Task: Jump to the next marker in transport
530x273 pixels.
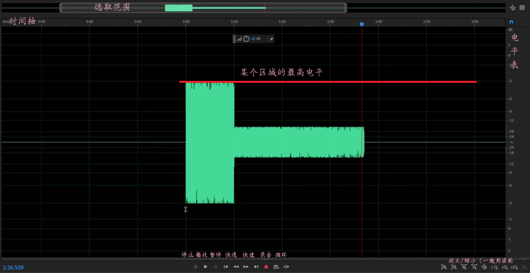Action: pos(256,266)
